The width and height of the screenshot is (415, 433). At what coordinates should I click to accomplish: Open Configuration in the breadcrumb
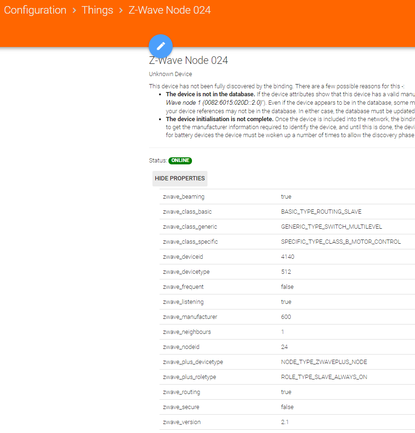coord(35,10)
